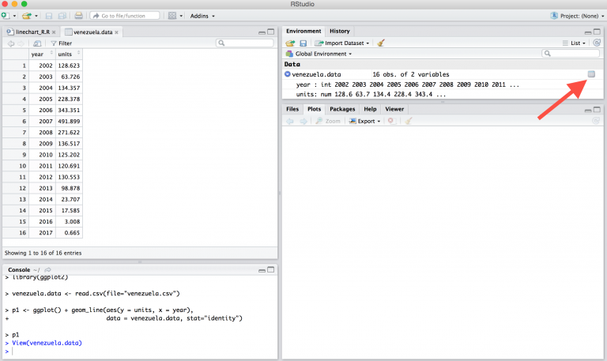The width and height of the screenshot is (607, 361).
Task: Switch to the History tab
Action: coord(339,31)
